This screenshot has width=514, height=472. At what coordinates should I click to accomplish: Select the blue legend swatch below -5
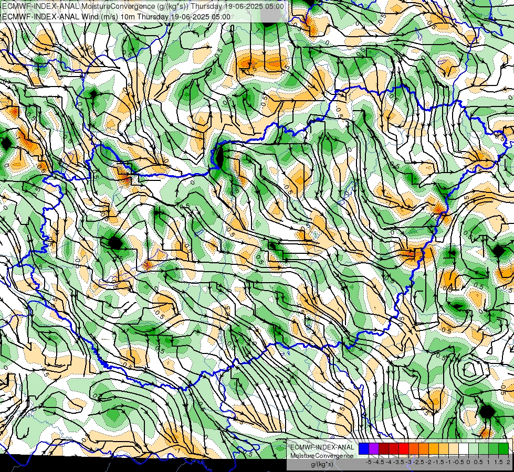tap(364, 449)
